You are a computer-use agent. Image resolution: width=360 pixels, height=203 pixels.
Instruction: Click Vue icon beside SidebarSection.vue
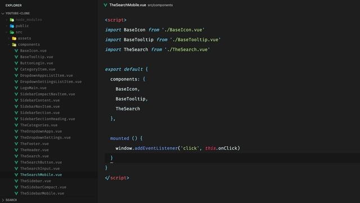coord(16,113)
